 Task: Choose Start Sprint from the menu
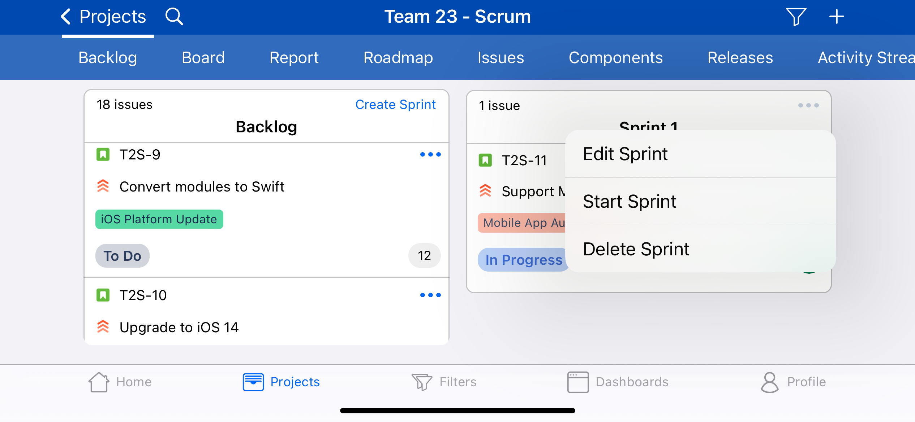tap(630, 201)
